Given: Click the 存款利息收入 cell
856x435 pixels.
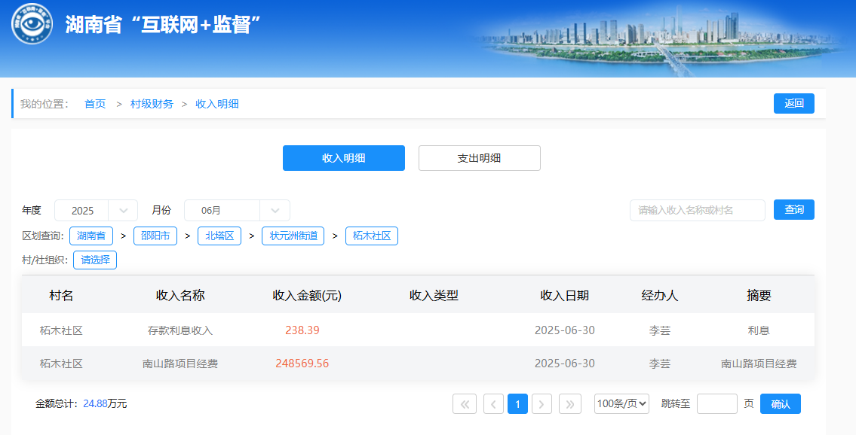Looking at the screenshot, I should click(180, 330).
